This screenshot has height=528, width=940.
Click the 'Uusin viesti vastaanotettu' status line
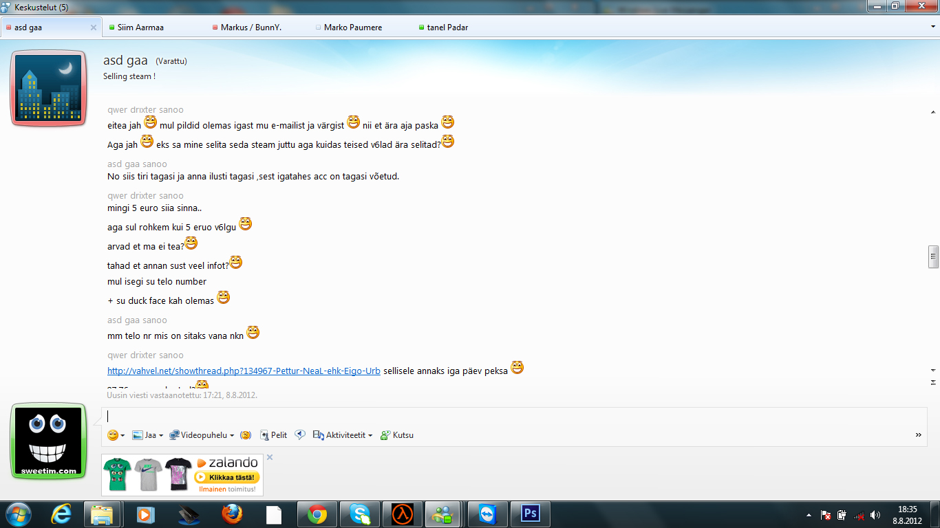[x=182, y=395]
